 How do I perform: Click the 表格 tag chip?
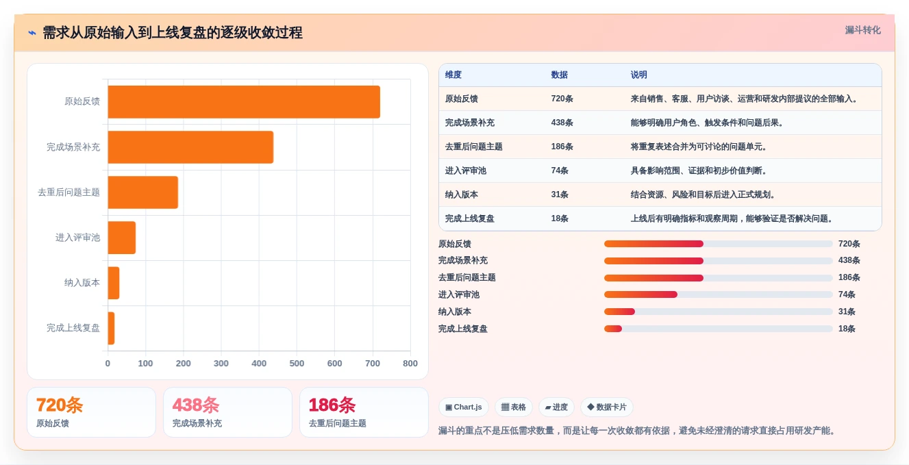[x=514, y=407]
